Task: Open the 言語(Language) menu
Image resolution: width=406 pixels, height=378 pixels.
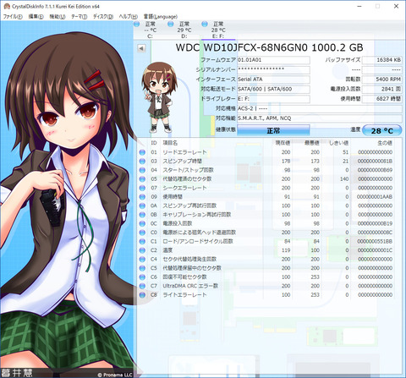Action: point(161,16)
